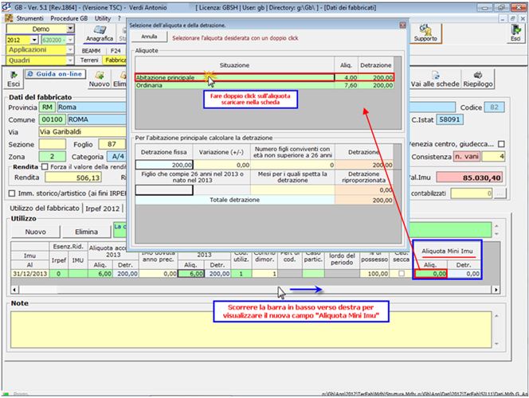529x398 pixels.
Task: Click the GB application logo icon
Action: pyautogui.click(x=6, y=7)
